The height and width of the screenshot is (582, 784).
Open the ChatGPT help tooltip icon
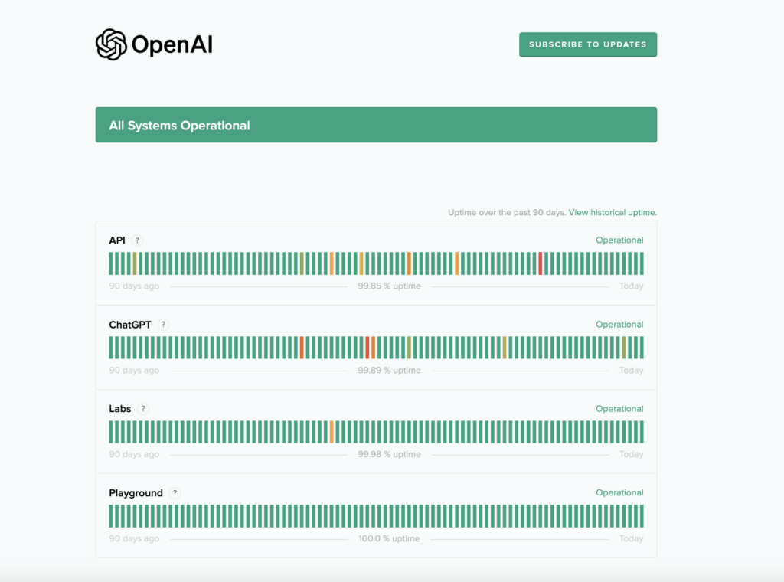click(162, 324)
